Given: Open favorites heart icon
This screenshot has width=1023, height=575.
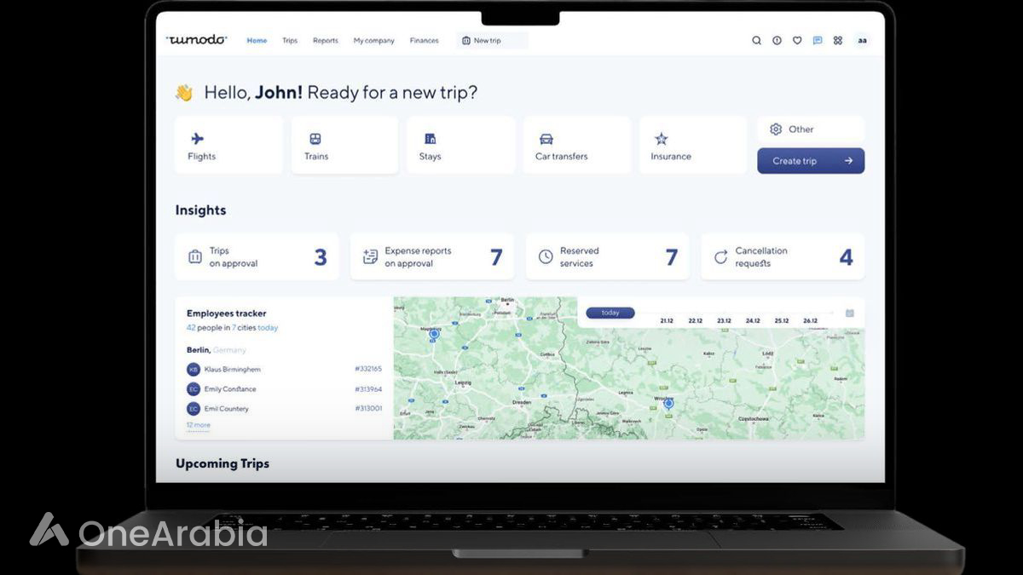Looking at the screenshot, I should 797,40.
